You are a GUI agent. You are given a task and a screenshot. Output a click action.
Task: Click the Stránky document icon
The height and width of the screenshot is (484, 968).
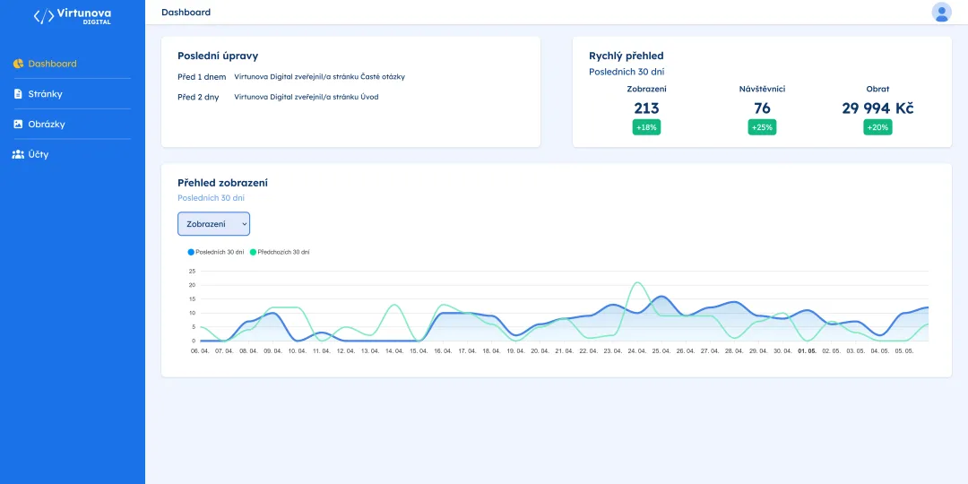click(x=18, y=94)
